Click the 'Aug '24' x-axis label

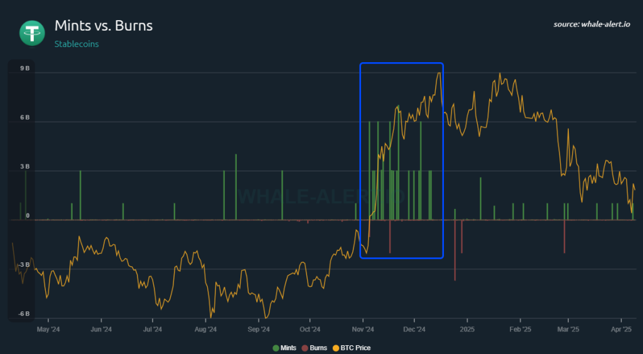pos(205,330)
